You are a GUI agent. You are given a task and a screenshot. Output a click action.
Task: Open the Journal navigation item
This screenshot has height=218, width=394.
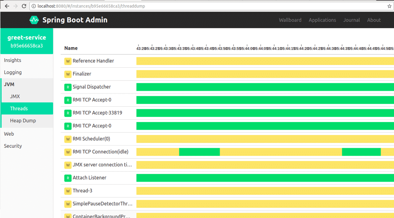click(352, 20)
